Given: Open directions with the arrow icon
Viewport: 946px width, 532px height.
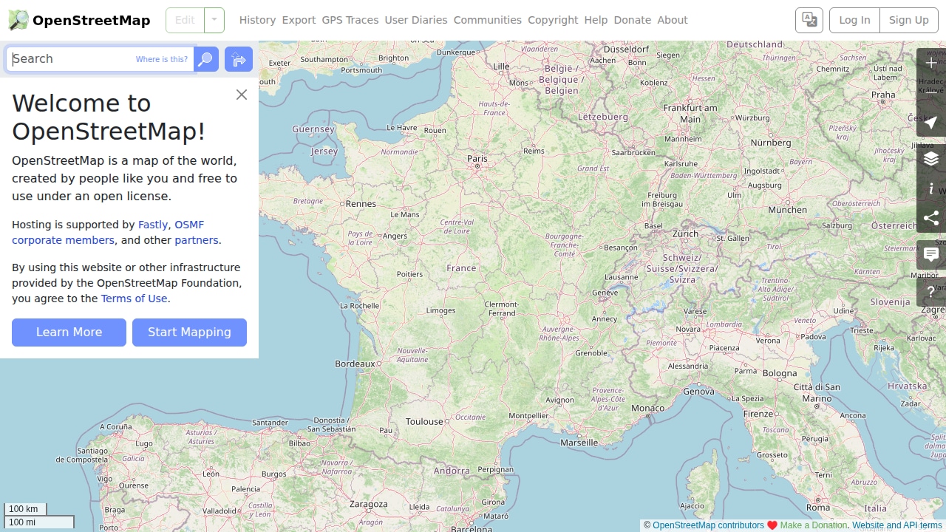Looking at the screenshot, I should [239, 59].
